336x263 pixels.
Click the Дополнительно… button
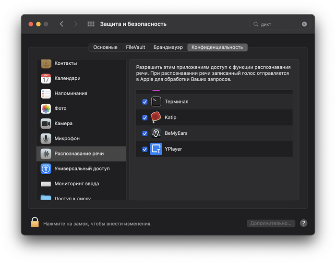coord(271,223)
